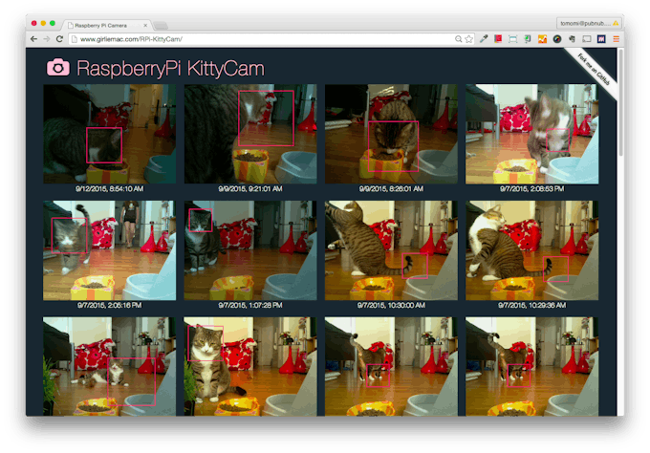
Task: Bookmark this page with the star icon
Action: coord(468,39)
